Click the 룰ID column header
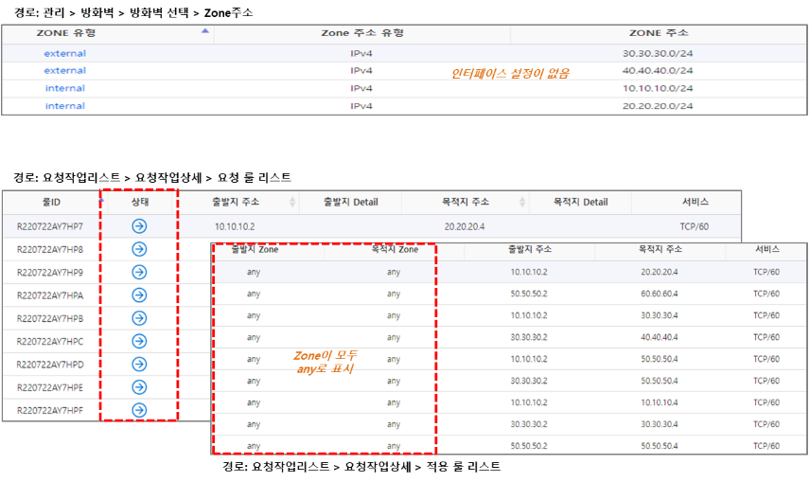809x482 pixels. [51, 202]
